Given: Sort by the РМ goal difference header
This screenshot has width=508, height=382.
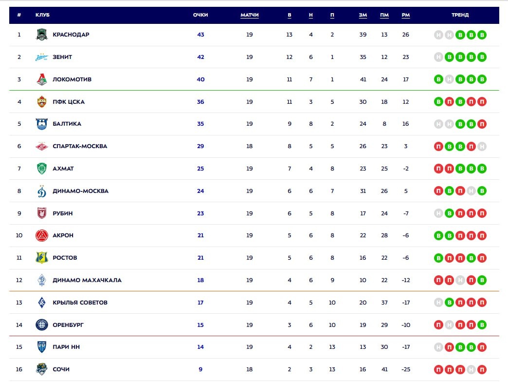Looking at the screenshot, I should (406, 15).
